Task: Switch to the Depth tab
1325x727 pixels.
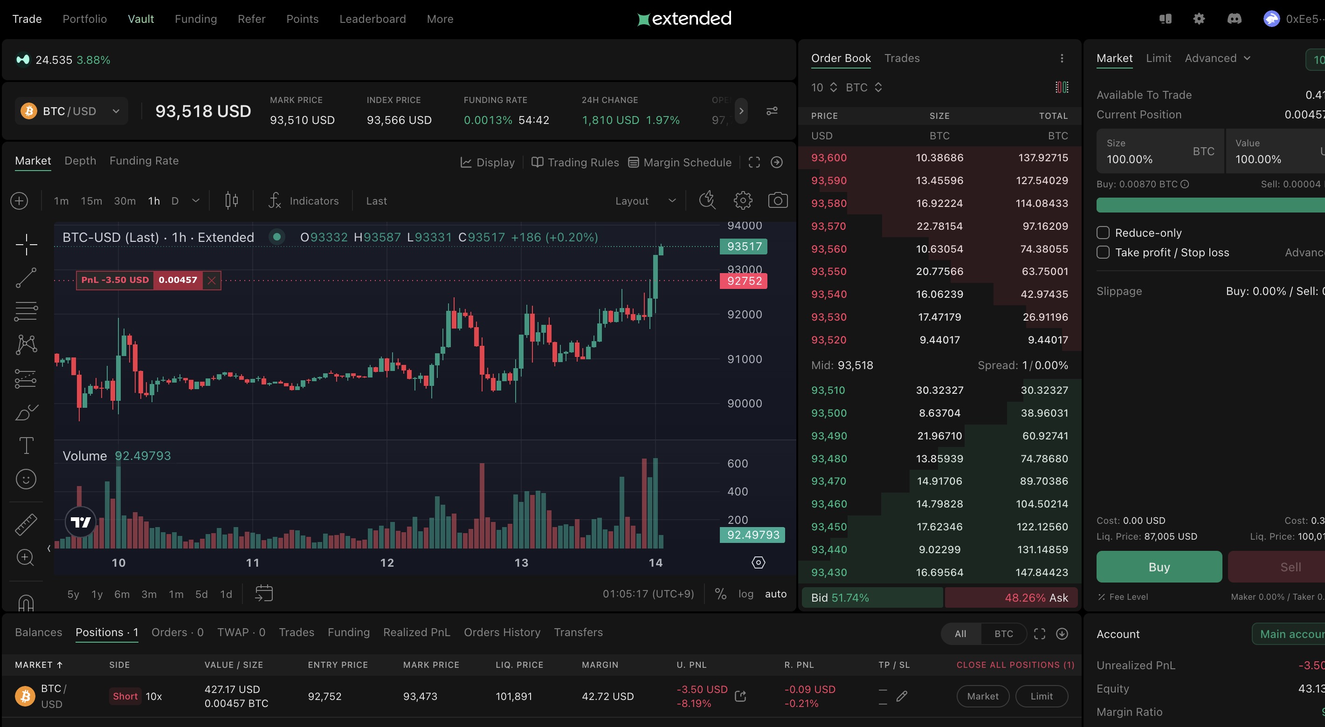Action: pyautogui.click(x=80, y=161)
